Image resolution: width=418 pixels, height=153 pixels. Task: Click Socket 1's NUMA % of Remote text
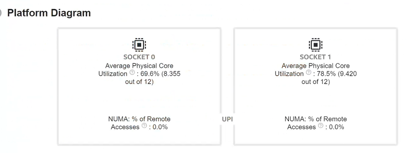[x=316, y=119]
